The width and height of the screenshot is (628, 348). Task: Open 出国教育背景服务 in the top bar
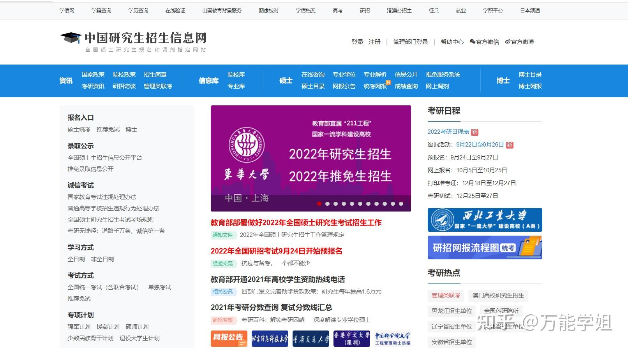coord(222,10)
